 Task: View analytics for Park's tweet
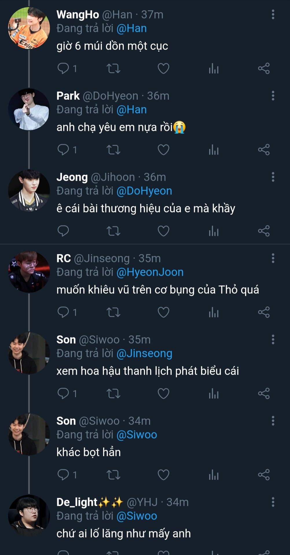pos(214,150)
